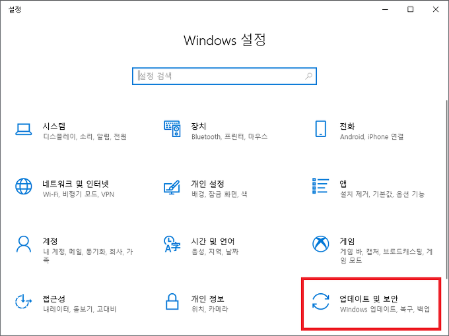Focus the 설정 검색 search field
The width and height of the screenshot is (449, 336).
pyautogui.click(x=224, y=76)
